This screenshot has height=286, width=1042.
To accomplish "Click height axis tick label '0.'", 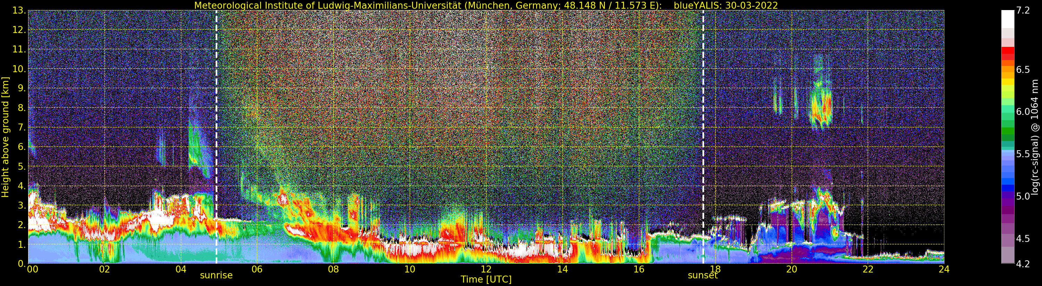I will pyautogui.click(x=22, y=264).
